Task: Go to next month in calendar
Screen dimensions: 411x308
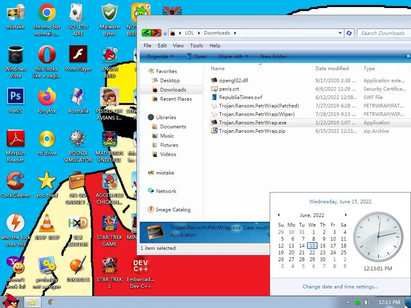Action: [346, 215]
